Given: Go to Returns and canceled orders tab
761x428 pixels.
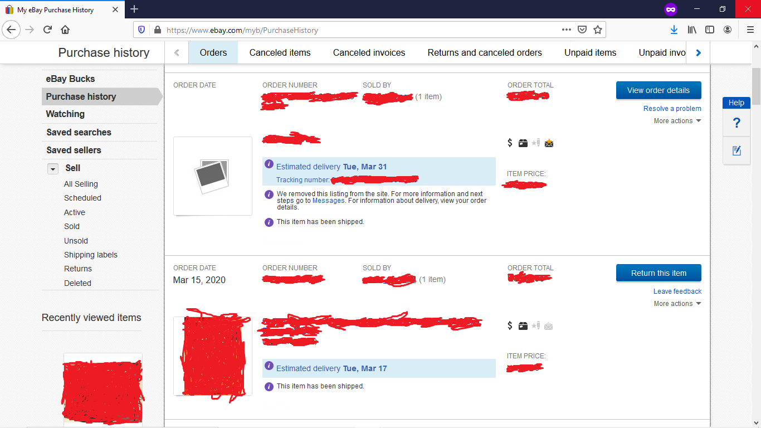Looking at the screenshot, I should pos(485,53).
